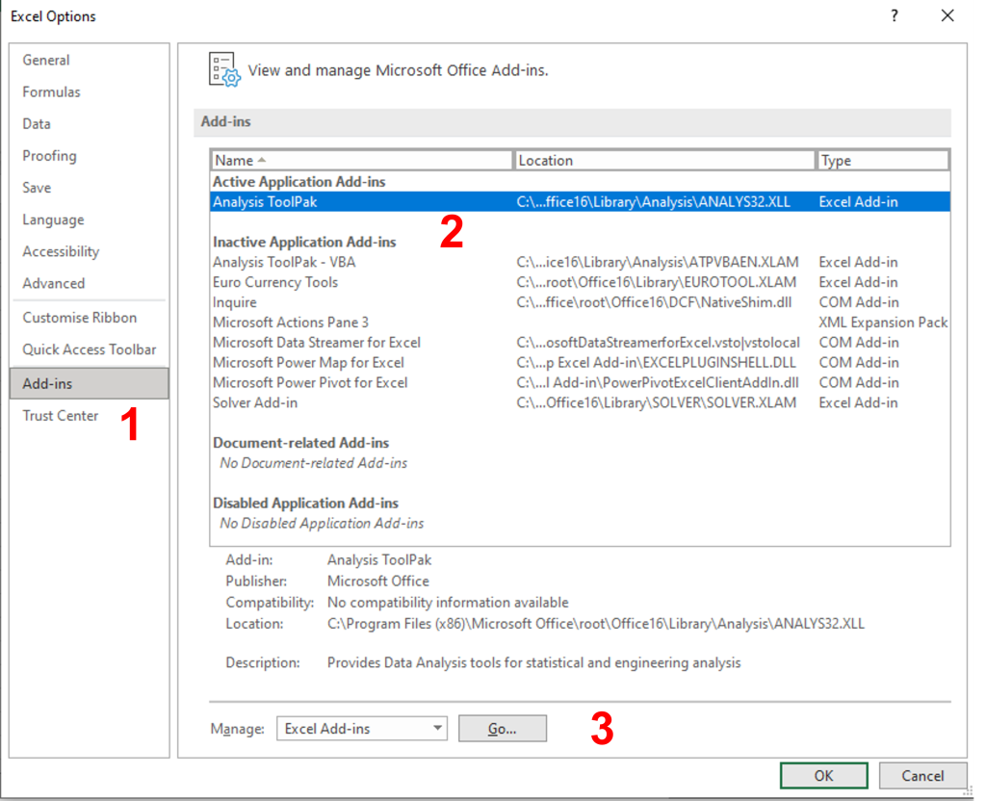Click the ATPVBAEN.XLAM location path
Image resolution: width=986 pixels, height=801 pixels.
658,262
